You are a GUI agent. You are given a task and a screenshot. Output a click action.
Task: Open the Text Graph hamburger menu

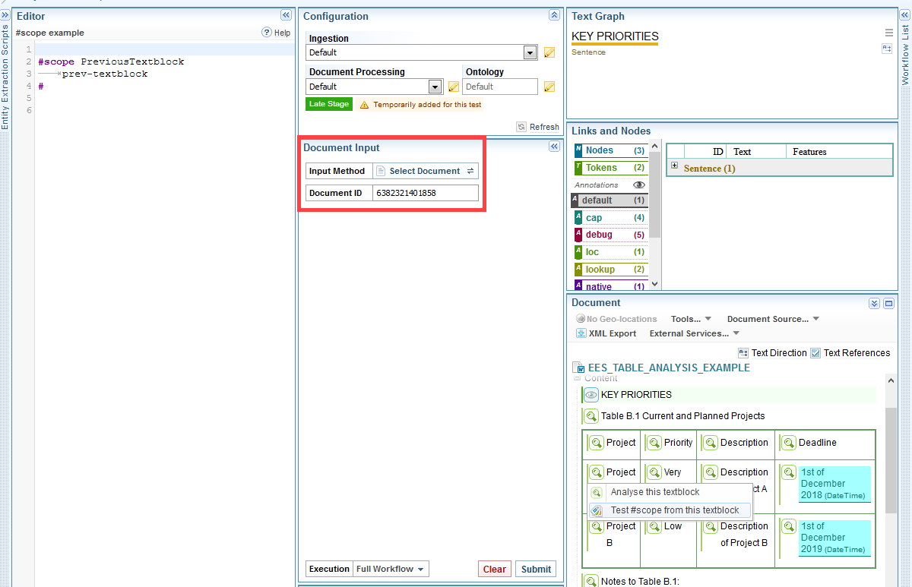pos(888,33)
